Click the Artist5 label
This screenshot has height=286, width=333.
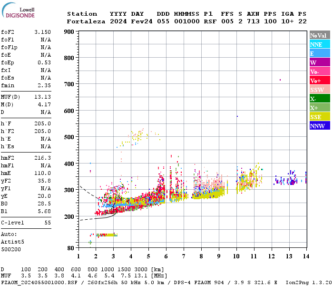pos(12,242)
